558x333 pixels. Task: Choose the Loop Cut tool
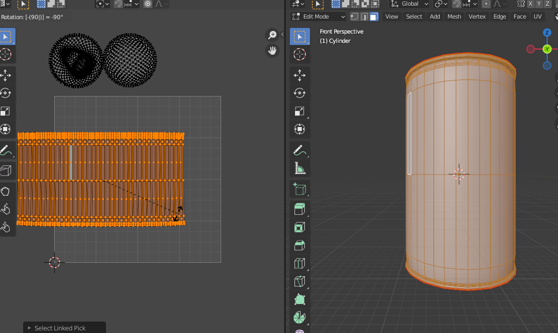coord(299,263)
